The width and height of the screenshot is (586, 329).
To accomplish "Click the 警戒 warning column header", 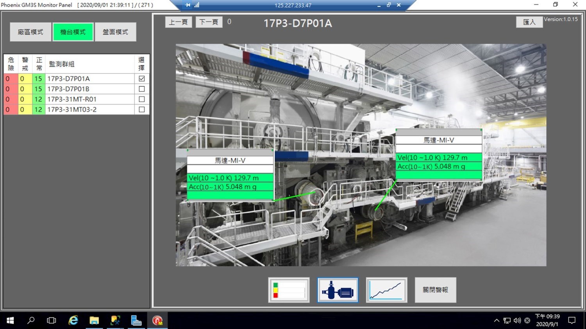I will point(25,64).
